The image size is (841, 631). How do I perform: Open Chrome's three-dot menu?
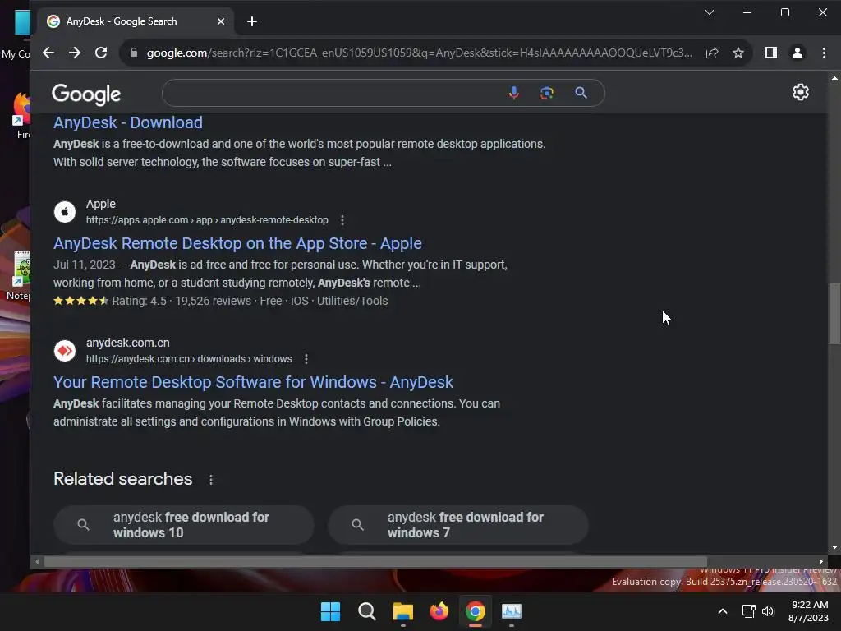pyautogui.click(x=825, y=53)
